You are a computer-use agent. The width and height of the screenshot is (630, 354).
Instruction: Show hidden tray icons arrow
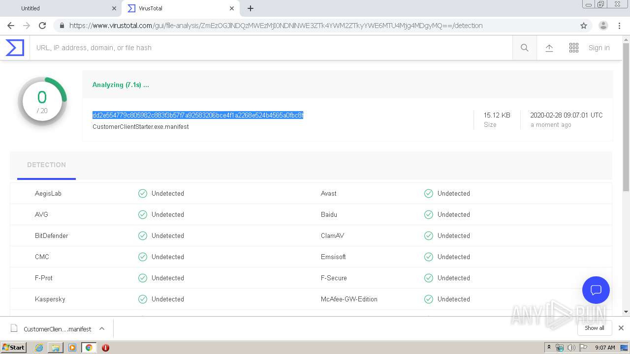pyautogui.click(x=549, y=348)
